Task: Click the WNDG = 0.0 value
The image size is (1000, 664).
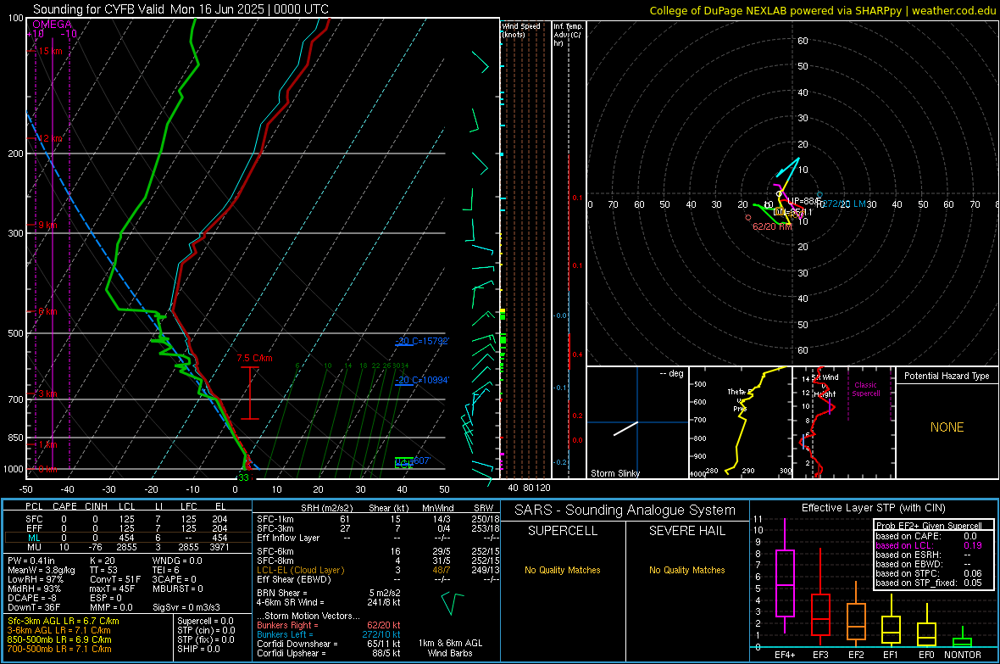Action: coord(177,561)
